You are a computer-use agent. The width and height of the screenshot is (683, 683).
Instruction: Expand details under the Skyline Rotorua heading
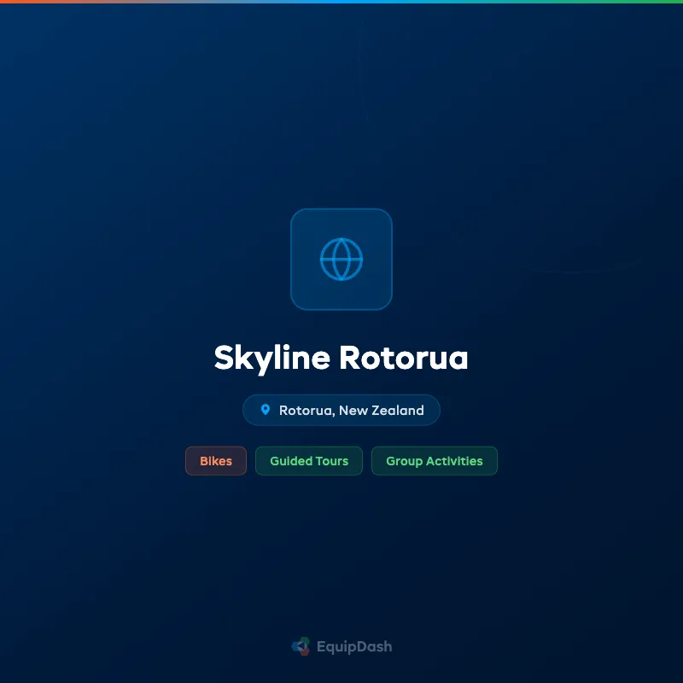click(x=341, y=359)
